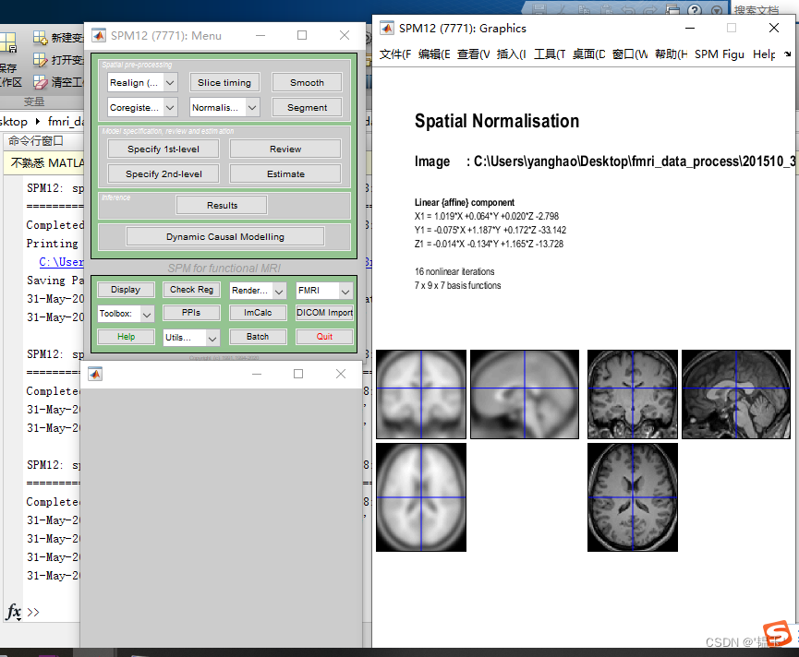Click the Segment button
The height and width of the screenshot is (657, 799).
pyautogui.click(x=306, y=106)
